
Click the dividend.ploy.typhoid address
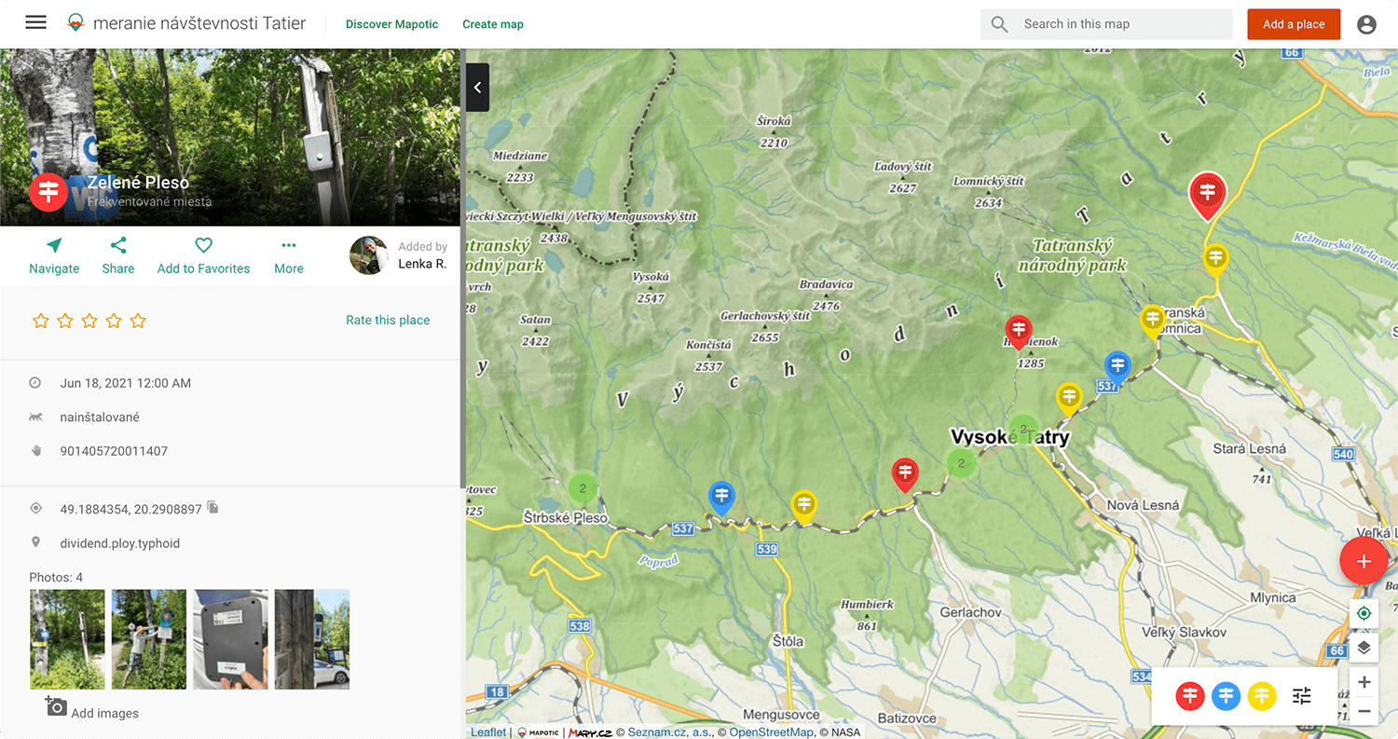pyautogui.click(x=120, y=543)
